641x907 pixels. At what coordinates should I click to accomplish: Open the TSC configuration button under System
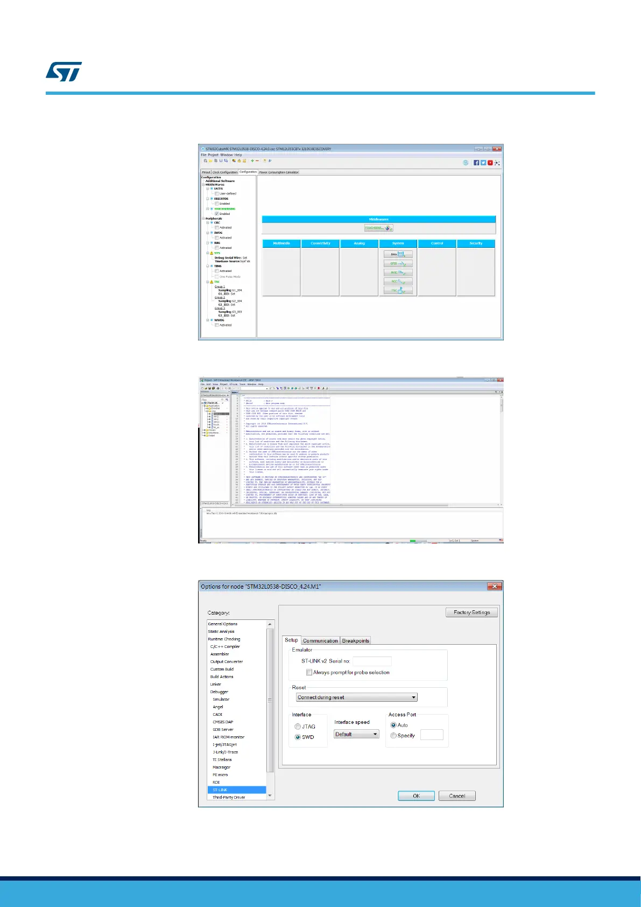(398, 290)
